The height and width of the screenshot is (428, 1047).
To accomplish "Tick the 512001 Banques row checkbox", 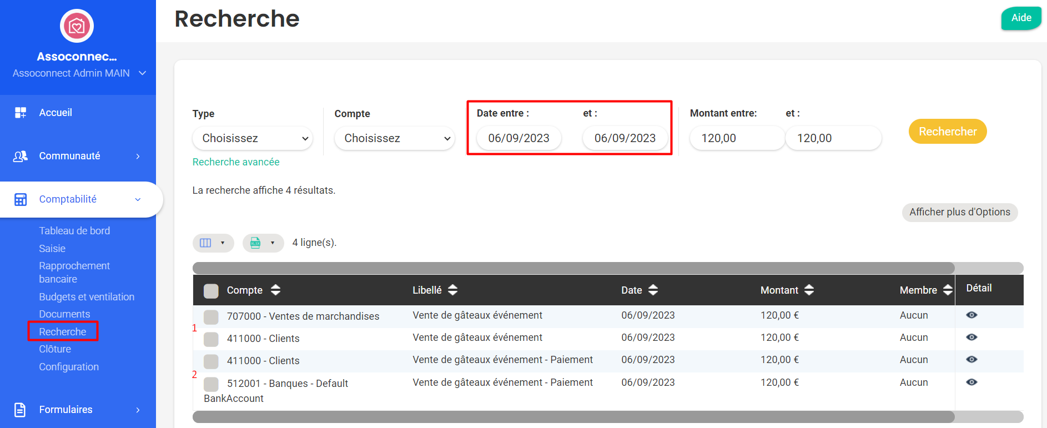I will pos(211,384).
